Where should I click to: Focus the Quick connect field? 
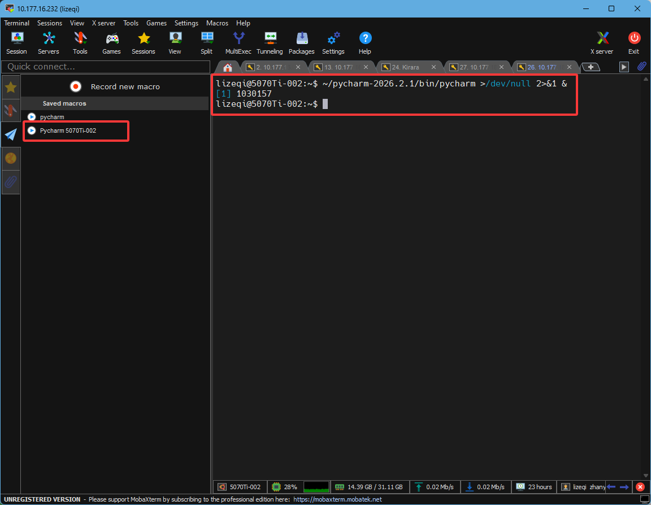coord(106,67)
